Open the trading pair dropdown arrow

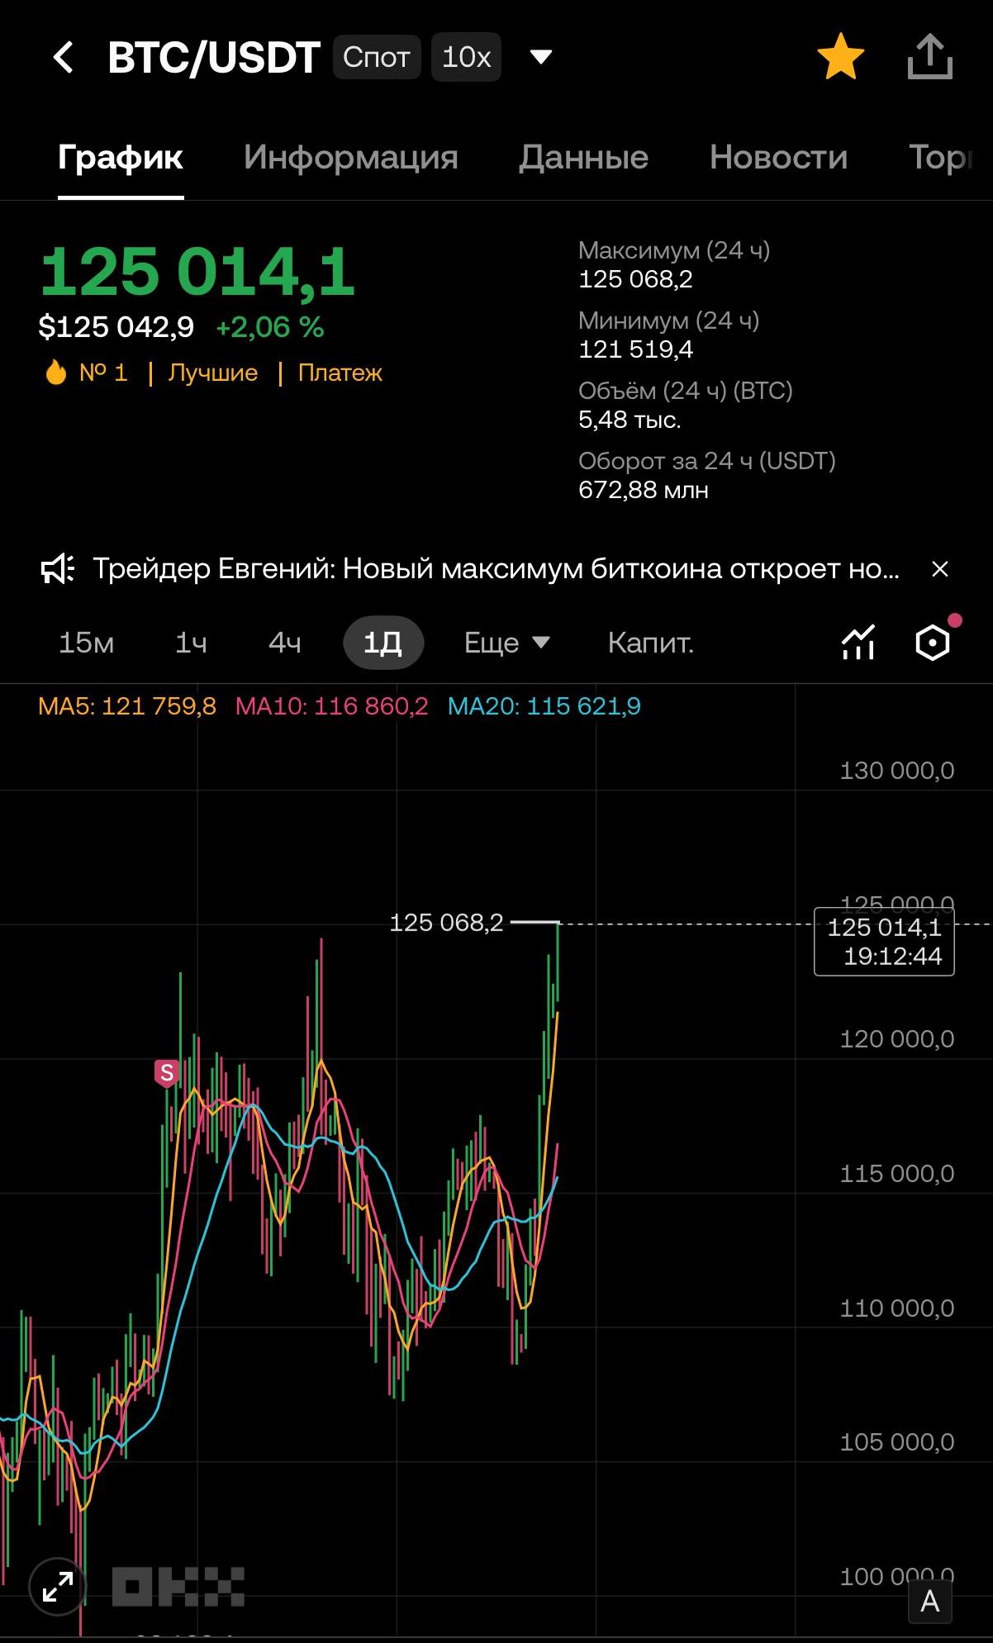point(540,57)
